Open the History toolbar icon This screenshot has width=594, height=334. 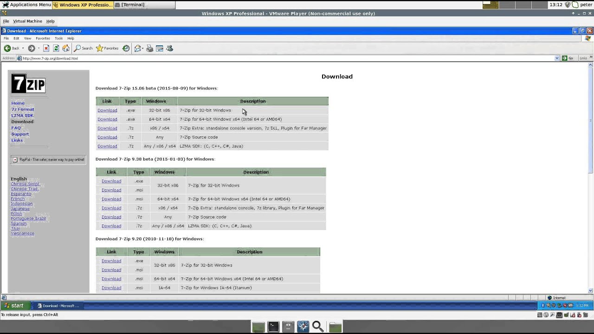(x=126, y=48)
